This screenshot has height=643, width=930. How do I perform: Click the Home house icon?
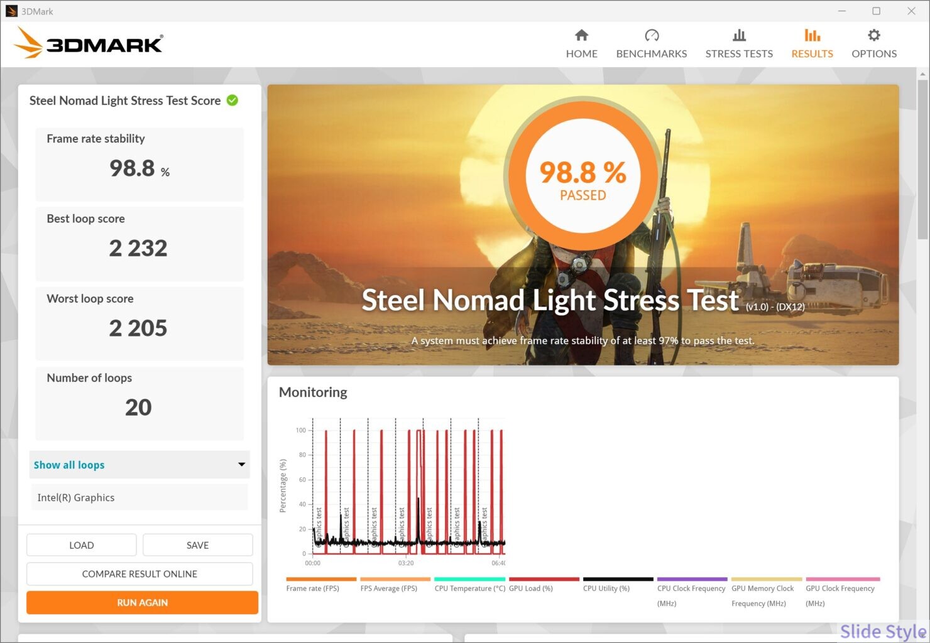581,35
